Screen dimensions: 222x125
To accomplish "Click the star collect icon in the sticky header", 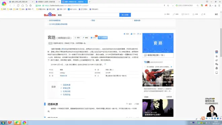I will 195,14.
